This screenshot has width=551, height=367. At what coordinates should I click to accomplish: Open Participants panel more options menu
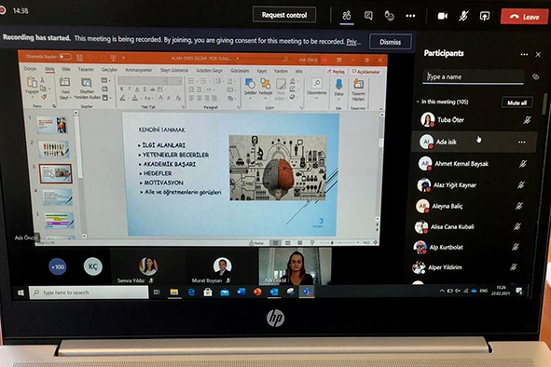(524, 54)
